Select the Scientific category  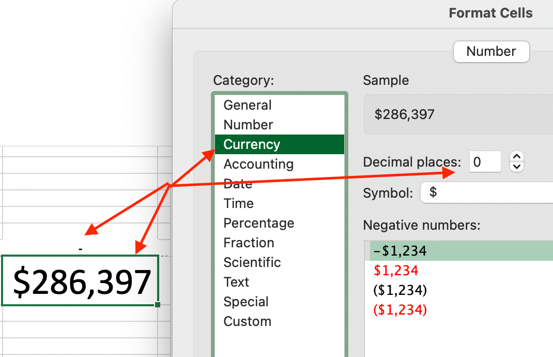click(x=252, y=262)
